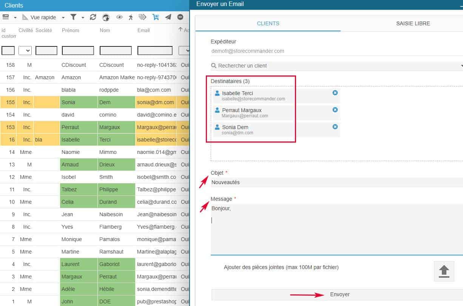The image size is (463, 306).
Task: Remove Sonia Dem from recipients
Action: 335,127
